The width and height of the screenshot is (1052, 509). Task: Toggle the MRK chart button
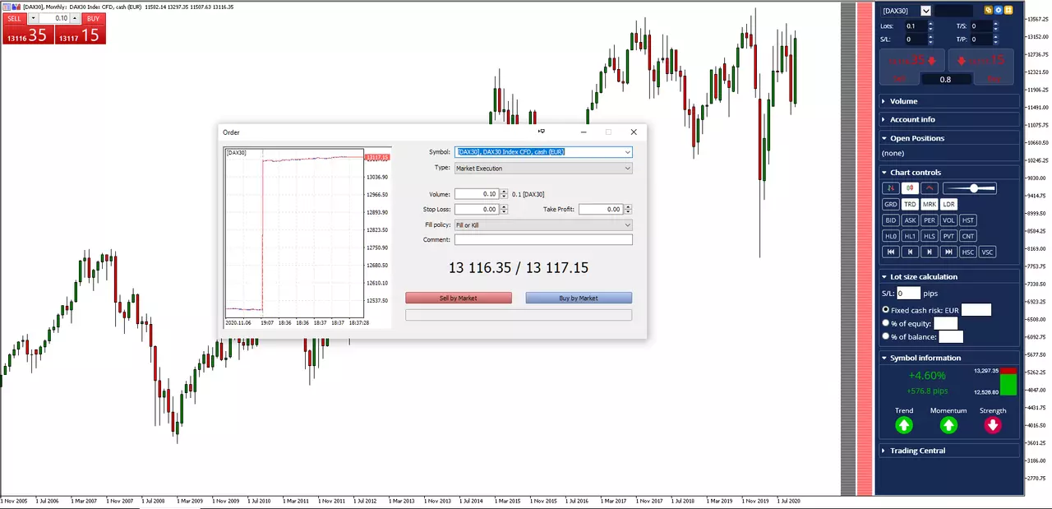930,204
